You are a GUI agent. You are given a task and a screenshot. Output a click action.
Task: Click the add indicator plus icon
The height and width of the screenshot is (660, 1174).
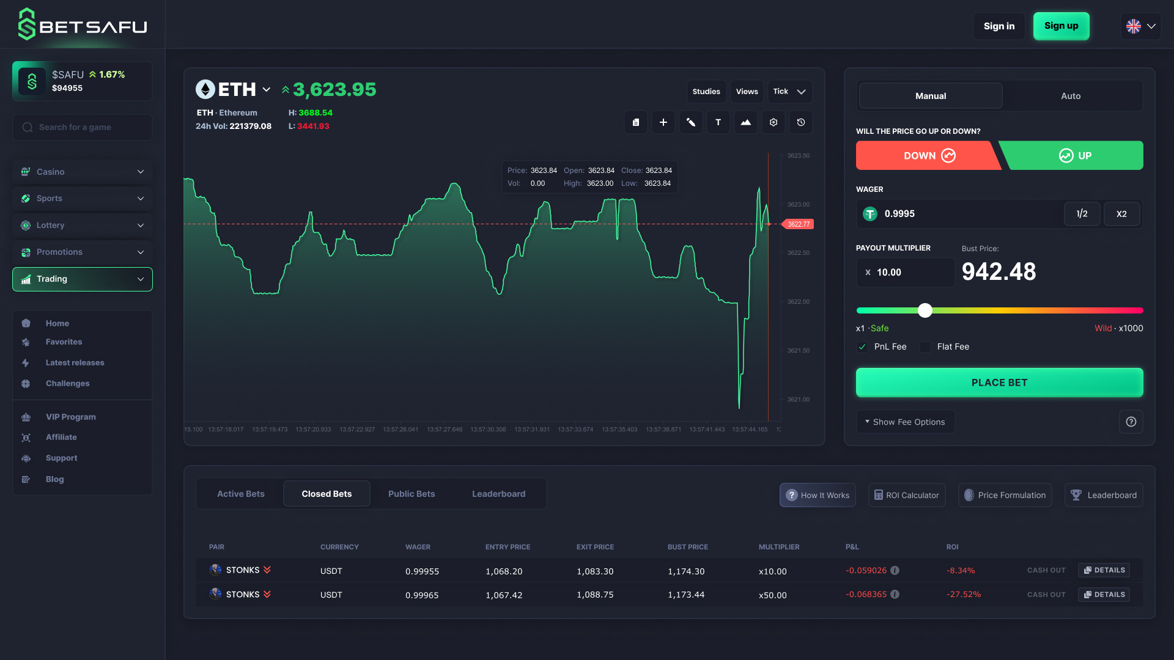click(663, 122)
